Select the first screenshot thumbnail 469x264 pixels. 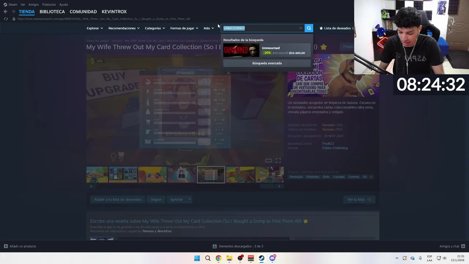(97, 175)
